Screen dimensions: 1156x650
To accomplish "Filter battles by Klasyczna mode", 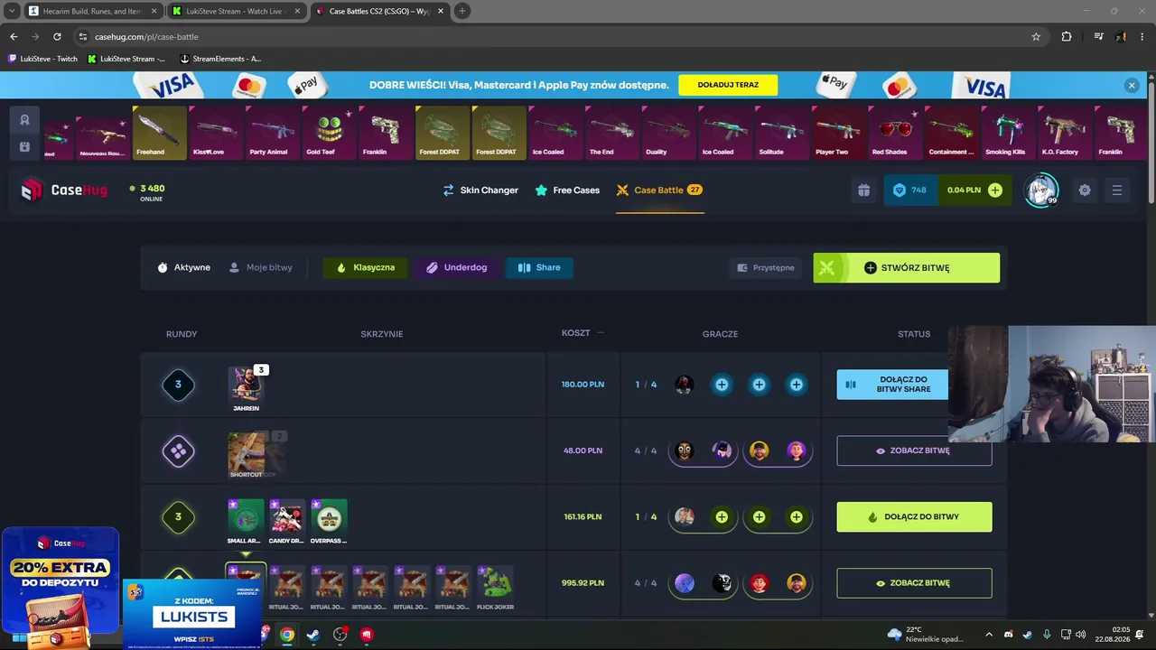I will [x=365, y=267].
